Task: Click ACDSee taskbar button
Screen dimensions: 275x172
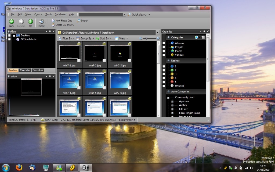Action: tap(86, 168)
